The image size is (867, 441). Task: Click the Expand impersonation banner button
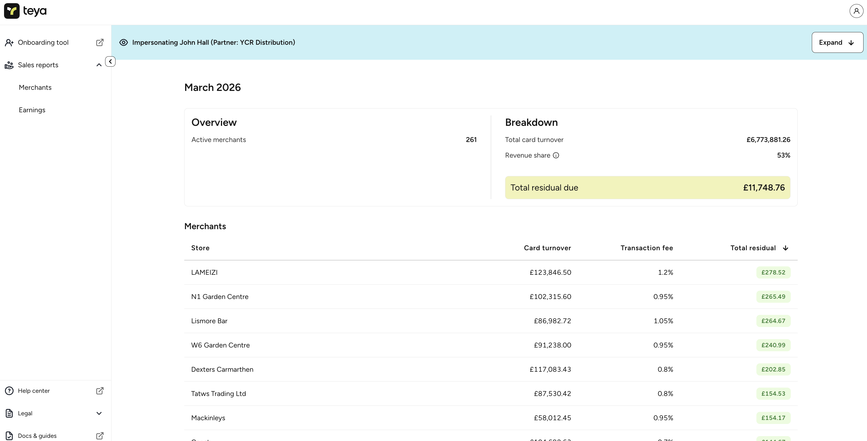(x=837, y=42)
